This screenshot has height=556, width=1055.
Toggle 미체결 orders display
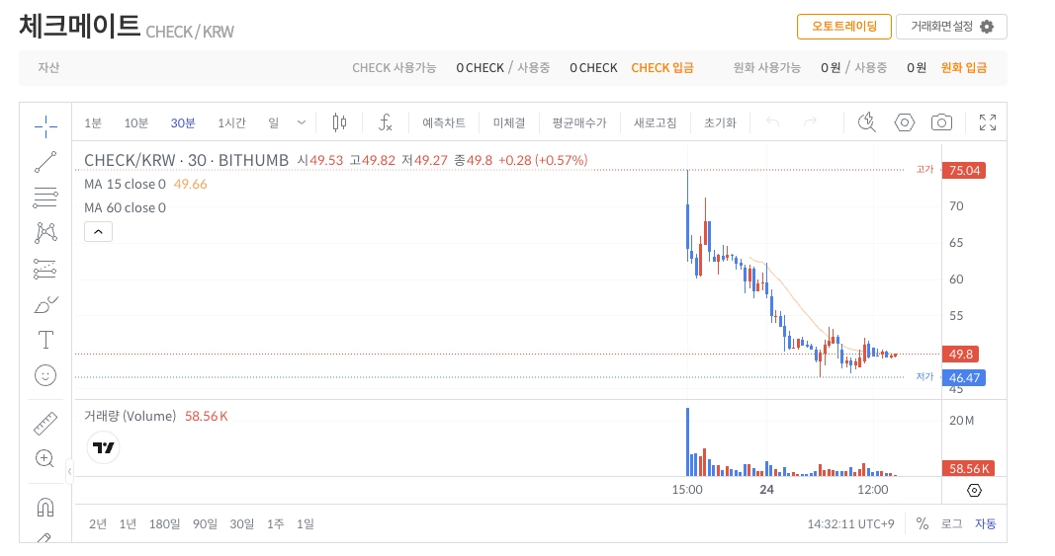508,123
